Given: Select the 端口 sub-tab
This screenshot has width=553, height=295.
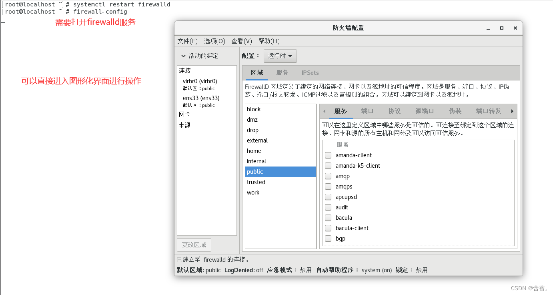Looking at the screenshot, I should [x=367, y=111].
